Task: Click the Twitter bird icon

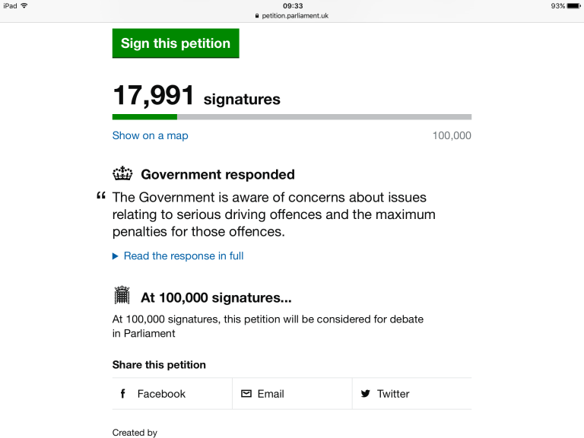Action: pos(366,394)
